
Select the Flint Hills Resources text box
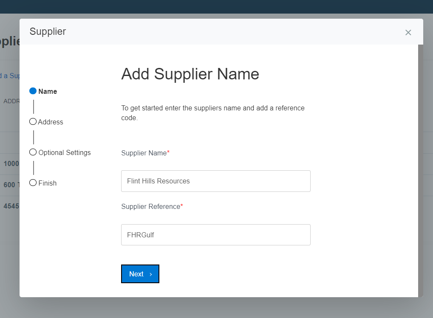pyautogui.click(x=215, y=181)
